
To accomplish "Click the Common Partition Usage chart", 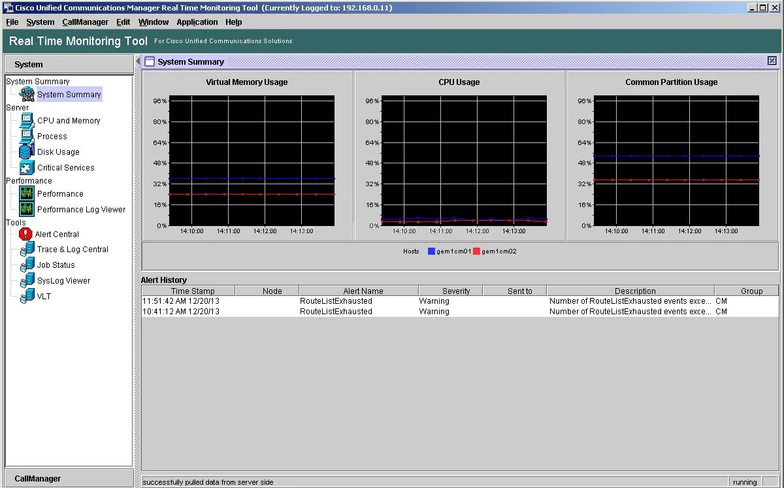I will (x=676, y=161).
